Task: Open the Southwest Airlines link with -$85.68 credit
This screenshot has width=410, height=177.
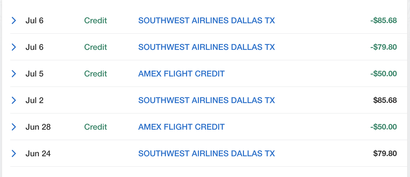Action: click(207, 20)
